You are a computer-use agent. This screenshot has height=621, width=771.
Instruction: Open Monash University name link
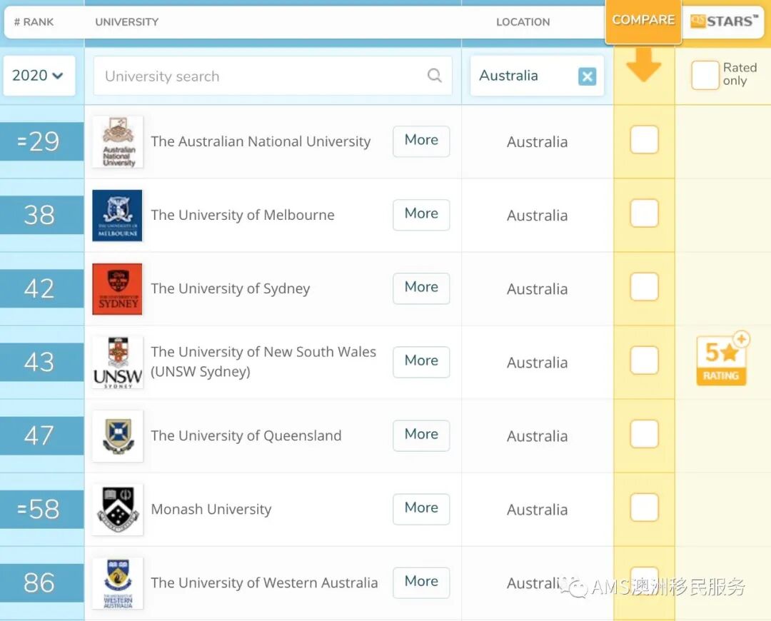211,510
